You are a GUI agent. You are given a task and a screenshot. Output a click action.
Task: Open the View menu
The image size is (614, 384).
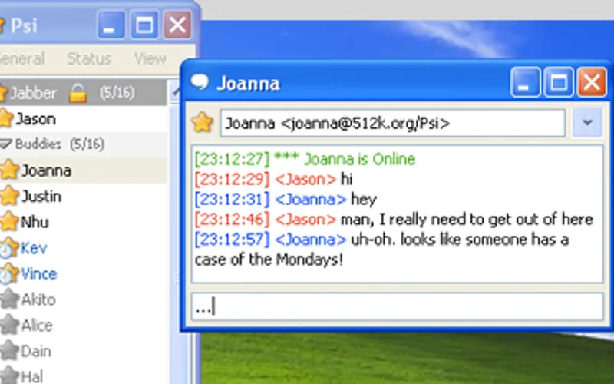150,58
